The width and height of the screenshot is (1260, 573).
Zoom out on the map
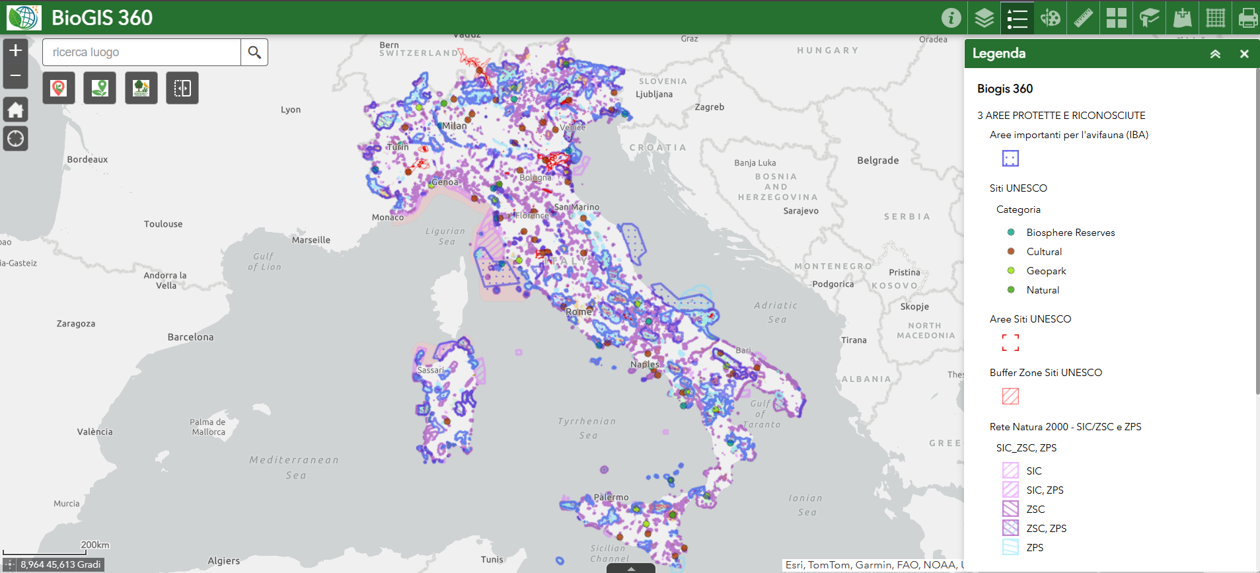[x=16, y=76]
